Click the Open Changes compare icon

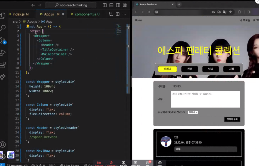(x=111, y=14)
